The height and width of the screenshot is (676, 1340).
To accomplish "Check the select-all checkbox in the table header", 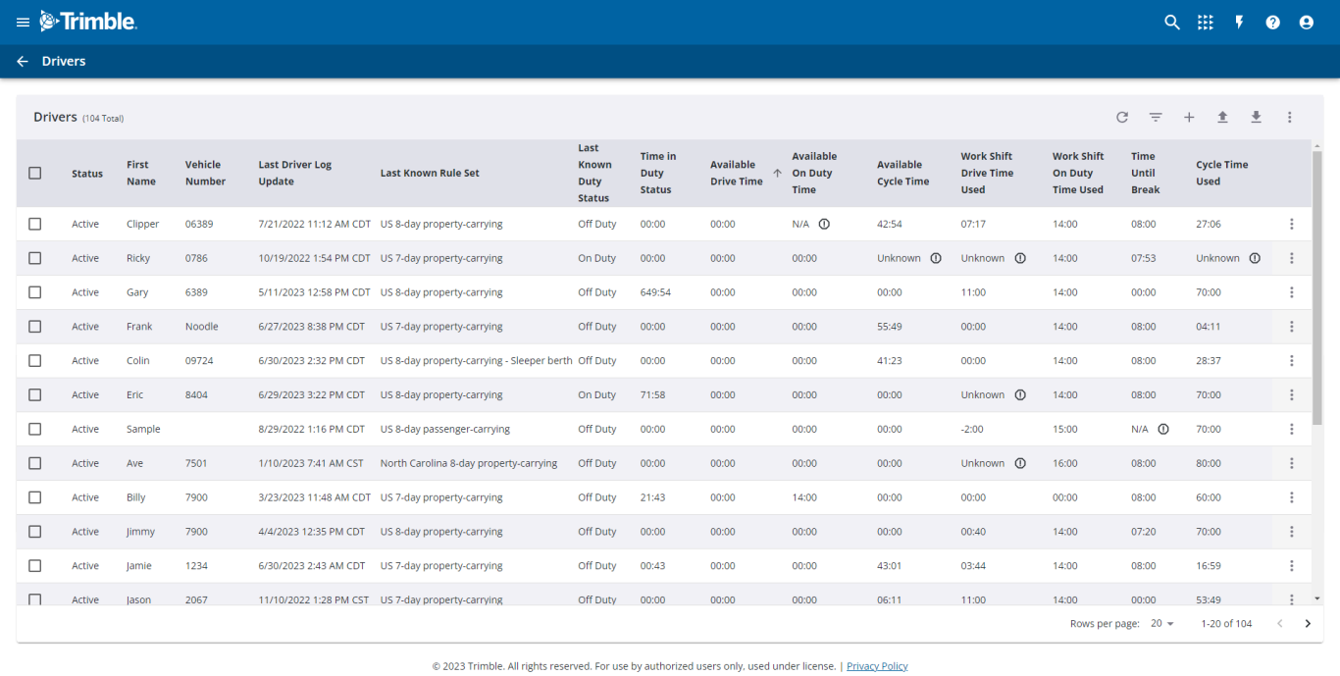I will 34,173.
